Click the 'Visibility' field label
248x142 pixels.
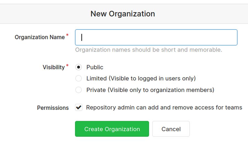click(53, 67)
